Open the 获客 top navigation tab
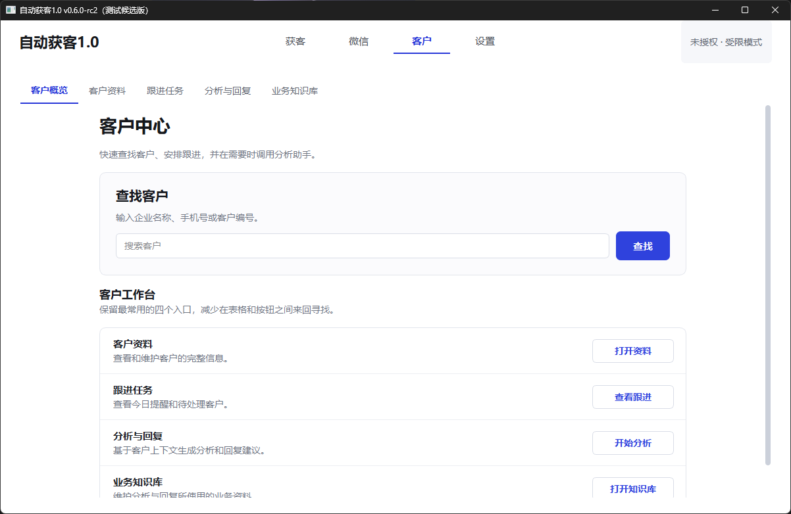Image resolution: width=791 pixels, height=514 pixels. (x=295, y=41)
